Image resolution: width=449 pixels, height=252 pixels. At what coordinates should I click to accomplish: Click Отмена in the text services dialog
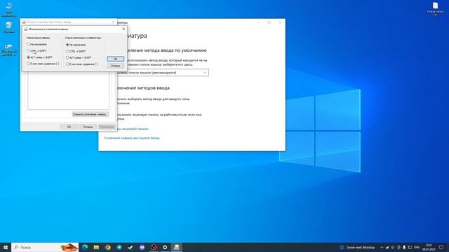point(88,127)
